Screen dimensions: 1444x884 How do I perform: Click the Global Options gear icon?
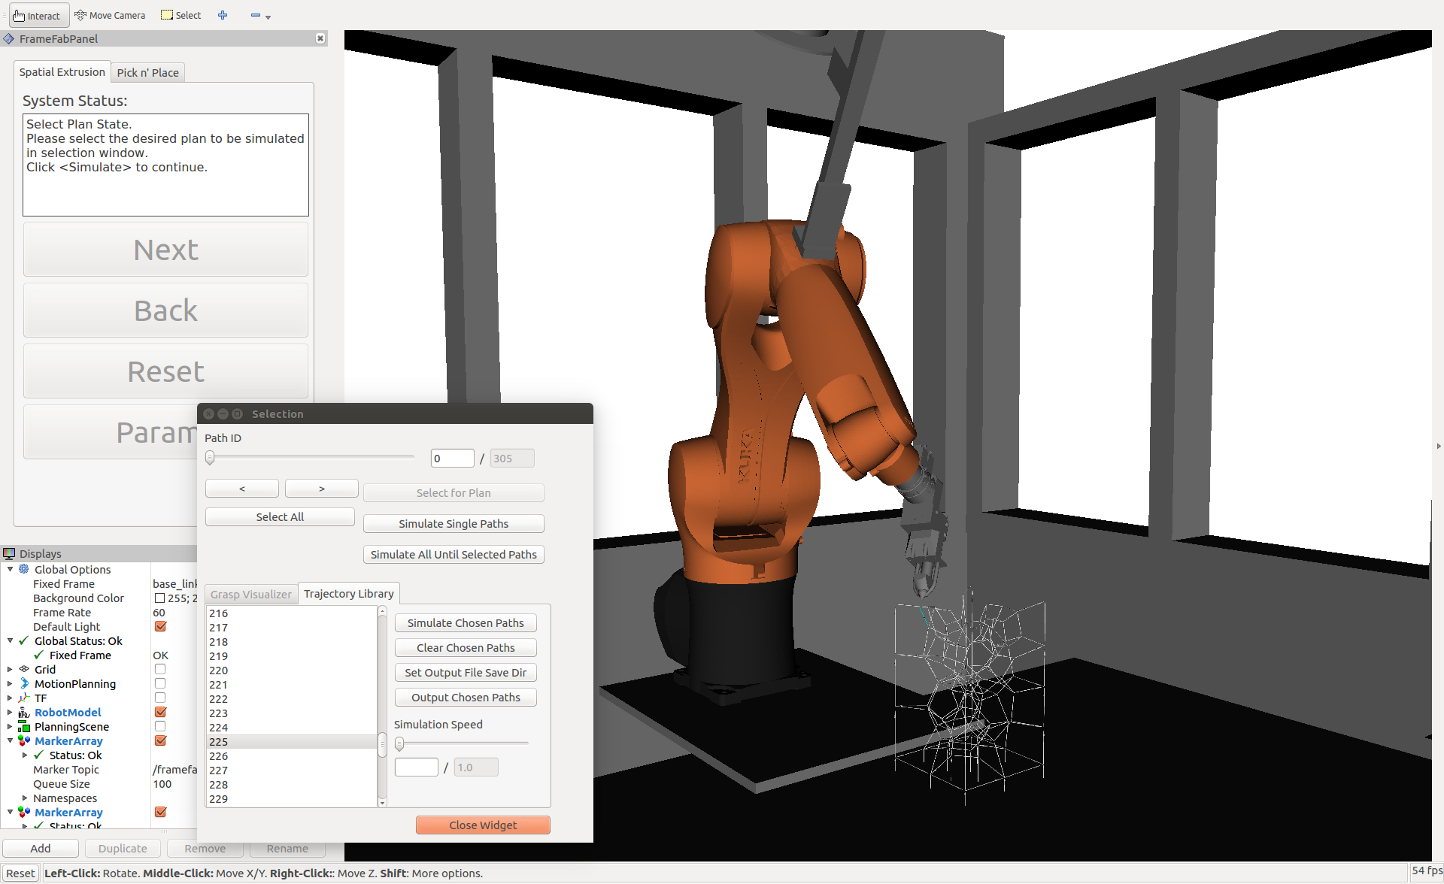[x=24, y=569]
